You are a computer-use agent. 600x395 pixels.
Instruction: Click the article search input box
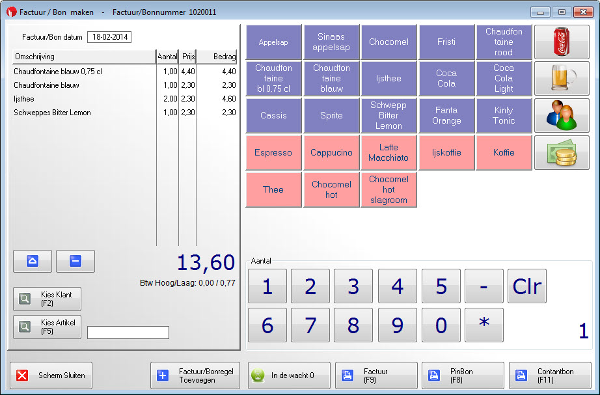(128, 333)
